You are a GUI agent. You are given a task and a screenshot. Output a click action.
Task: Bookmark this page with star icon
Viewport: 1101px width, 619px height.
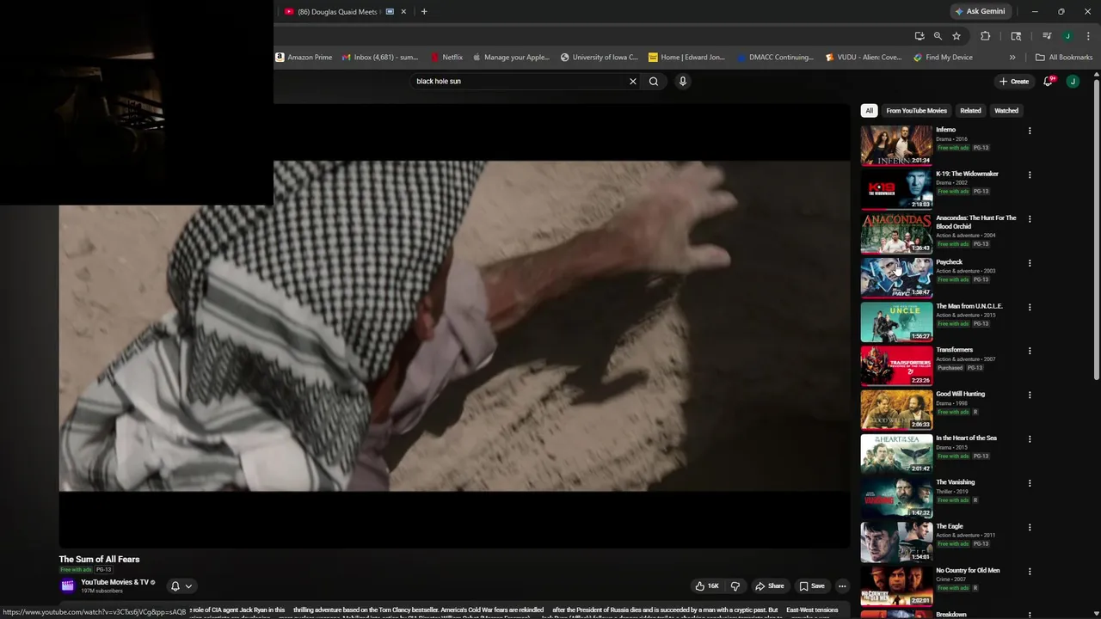click(956, 36)
